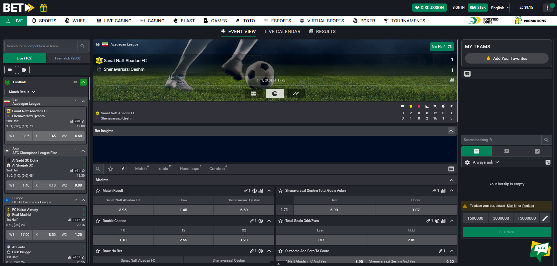
Task: Favorite the Match Result market star
Action: 98,191
